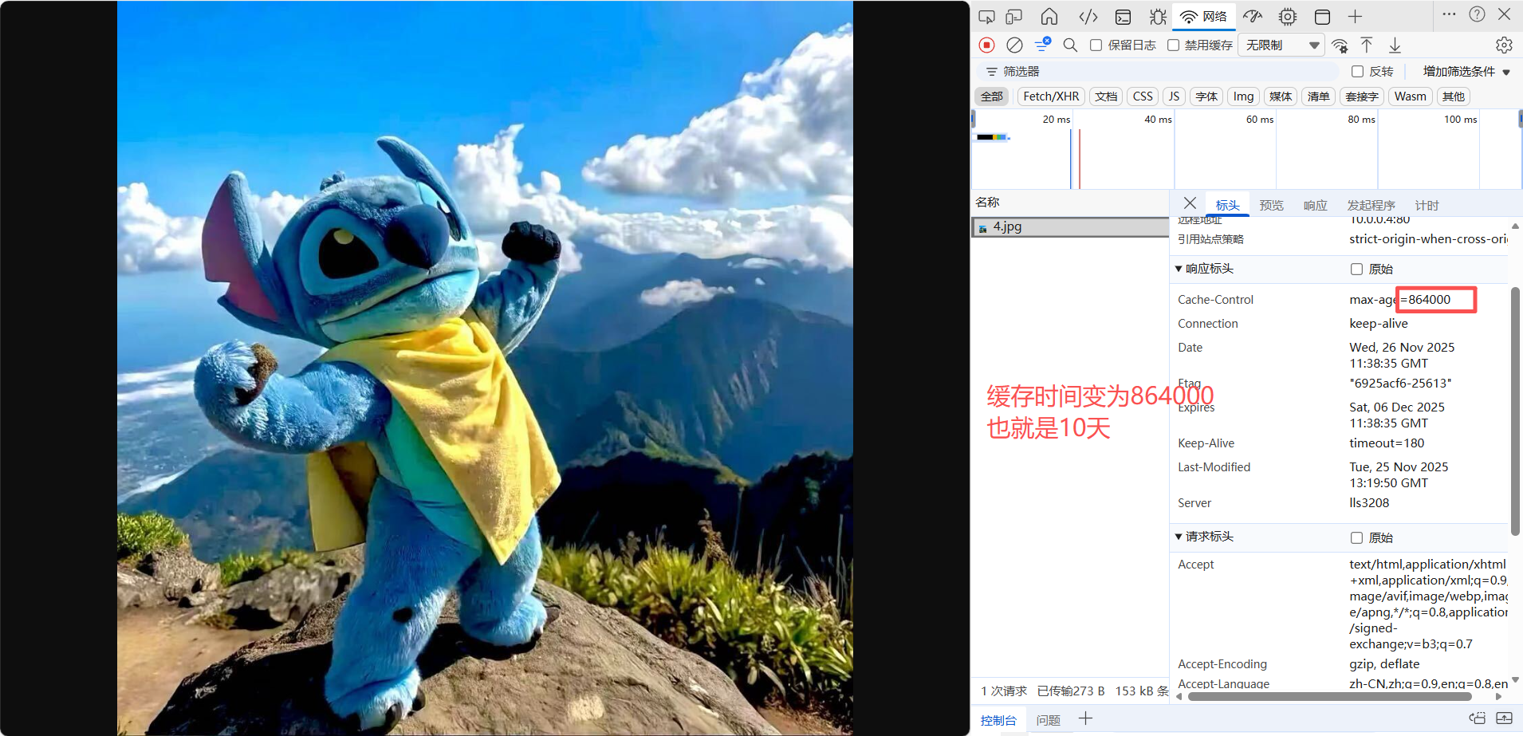Click the import HAR upload icon
Image resolution: width=1523 pixels, height=736 pixels.
point(1366,45)
